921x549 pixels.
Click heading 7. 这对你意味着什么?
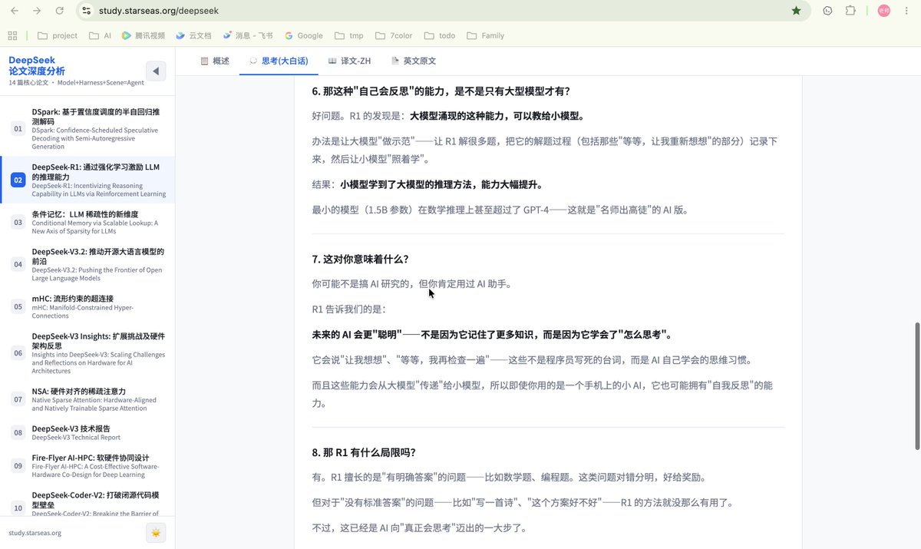tap(360, 259)
